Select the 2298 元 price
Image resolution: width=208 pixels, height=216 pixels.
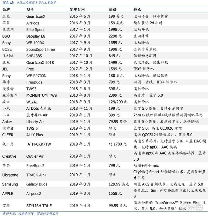(x=115, y=36)
